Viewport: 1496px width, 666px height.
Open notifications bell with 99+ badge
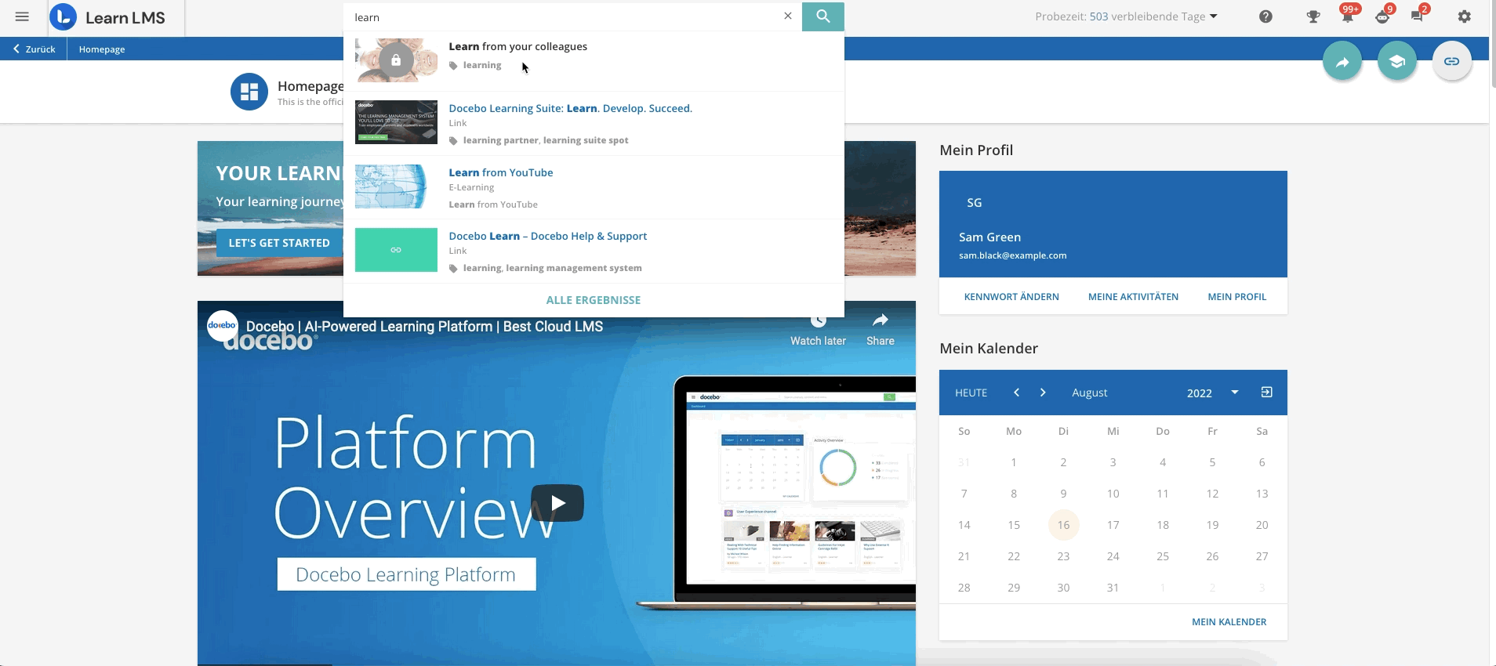[x=1348, y=16]
